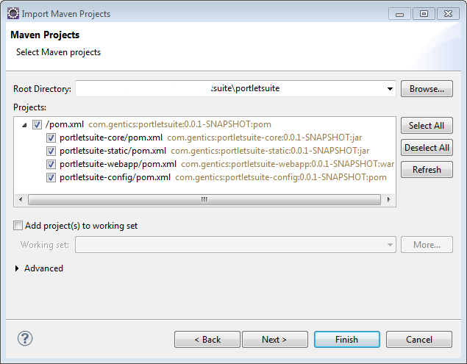Viewport: 467px width, 364px height.
Task: Click text com.gentics:portletsuite-webapp:0.0.1-SNAPSHOT:war
Action: click(288, 164)
